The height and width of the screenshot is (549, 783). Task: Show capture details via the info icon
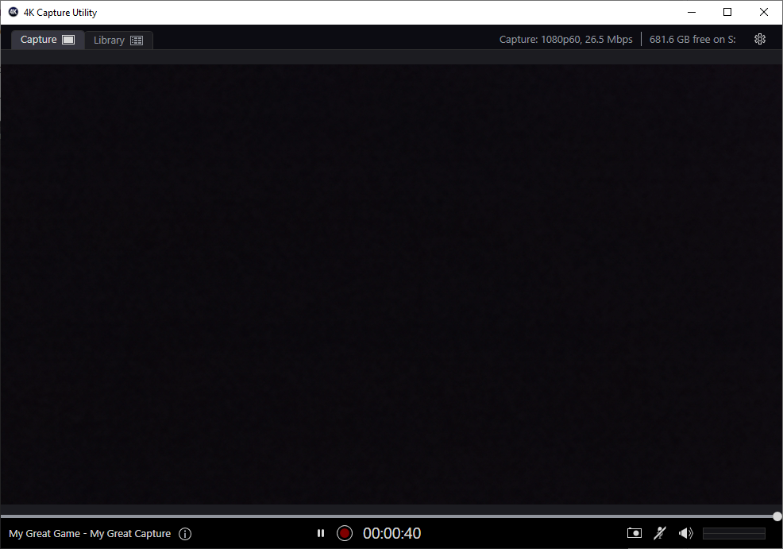(185, 533)
